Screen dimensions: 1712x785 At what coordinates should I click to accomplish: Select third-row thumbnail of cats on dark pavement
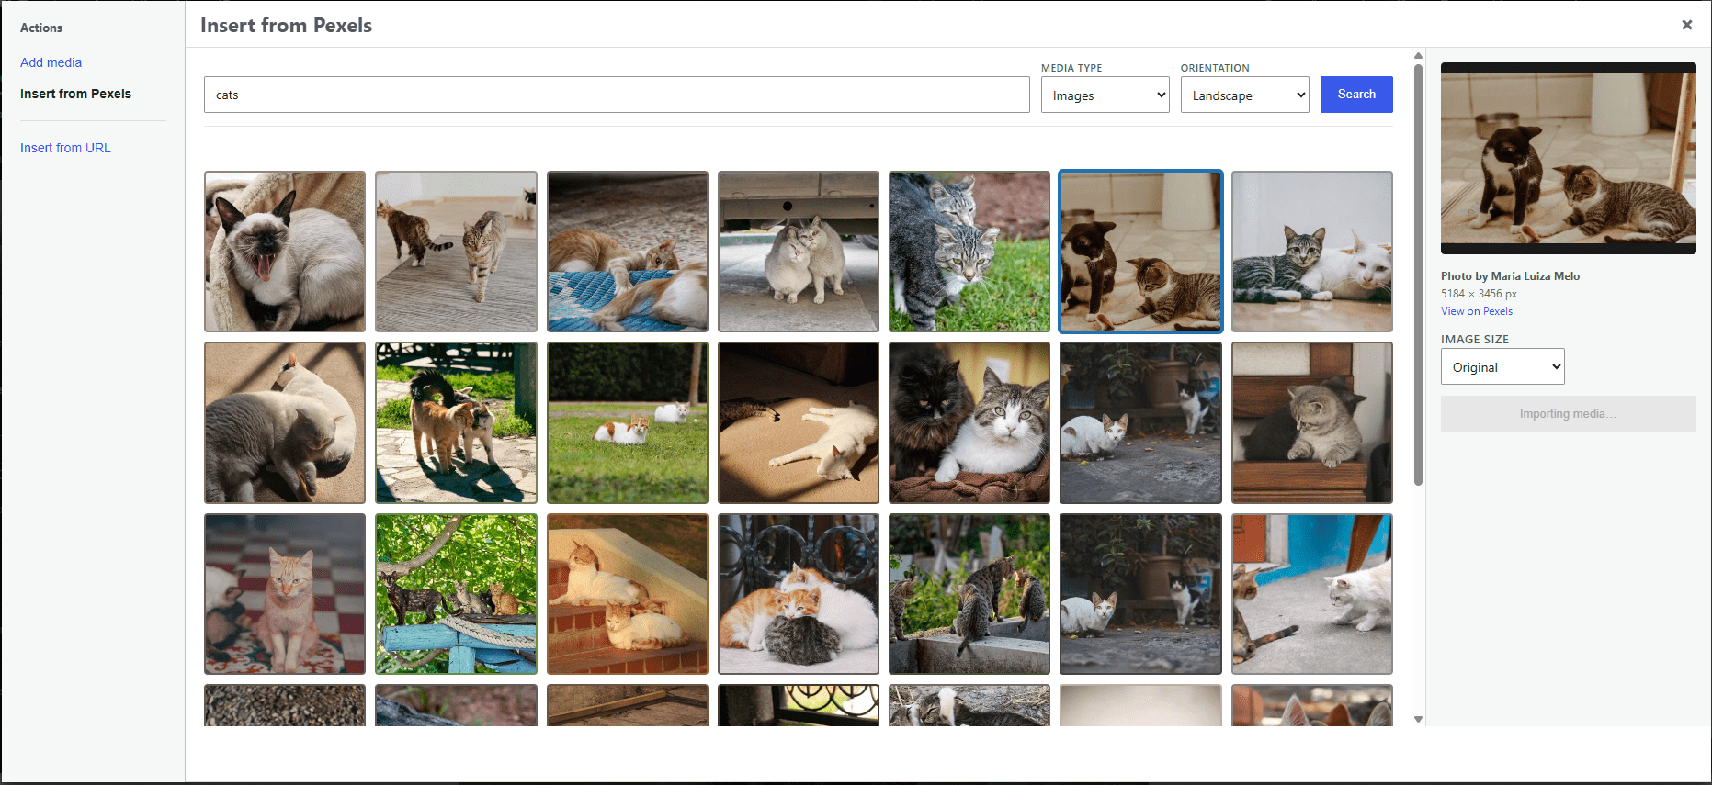point(1140,594)
